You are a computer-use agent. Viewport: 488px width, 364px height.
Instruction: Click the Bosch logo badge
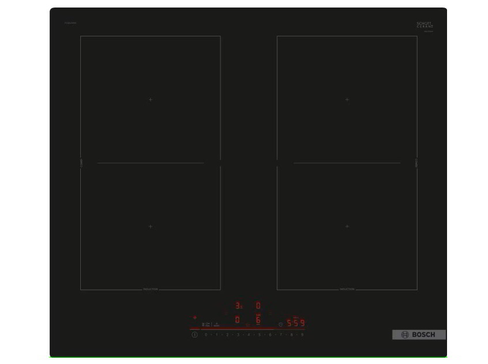(x=419, y=335)
